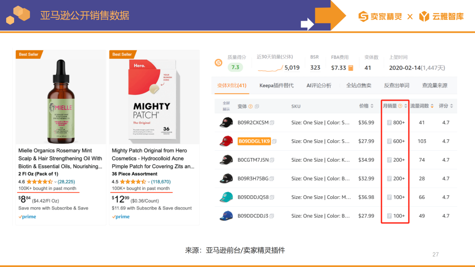Viewport: 475px width, 267px height.
Task: Open the B0CGTM7J5N ASIN link
Action: 253,160
